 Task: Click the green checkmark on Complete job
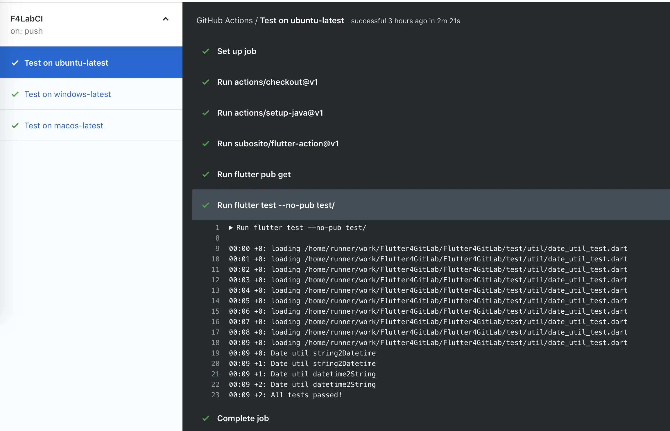coord(206,418)
